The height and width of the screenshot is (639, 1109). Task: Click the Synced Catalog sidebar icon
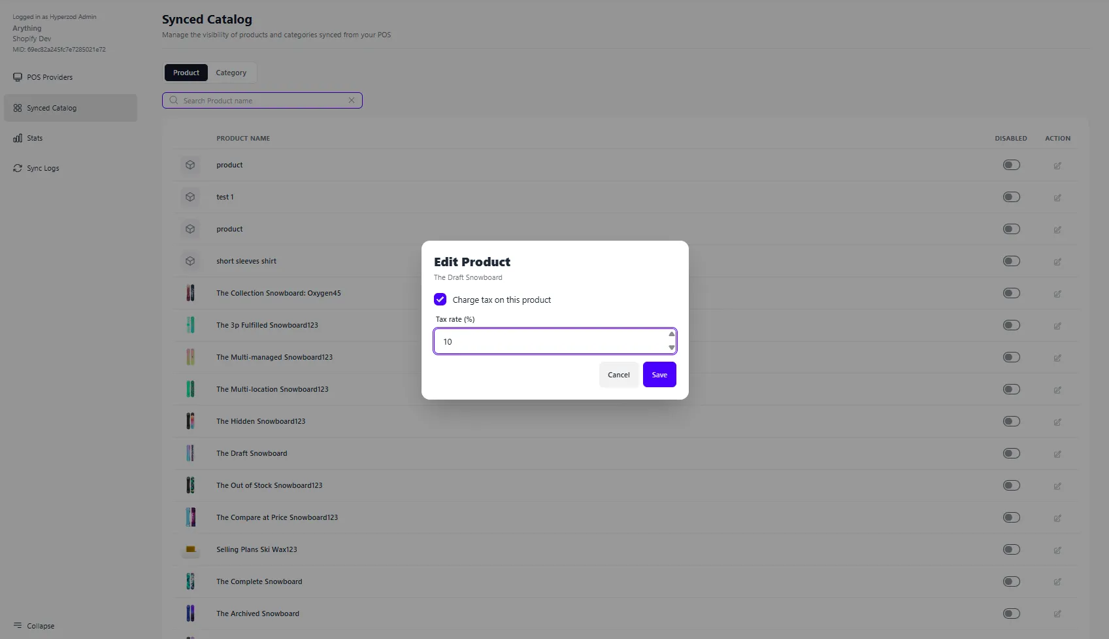coord(18,108)
